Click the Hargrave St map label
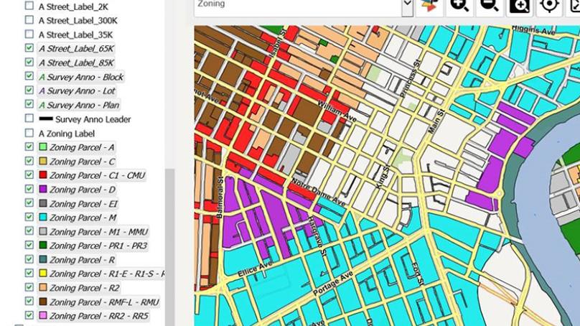Image resolution: width=580 pixels, height=326 pixels. [318, 237]
